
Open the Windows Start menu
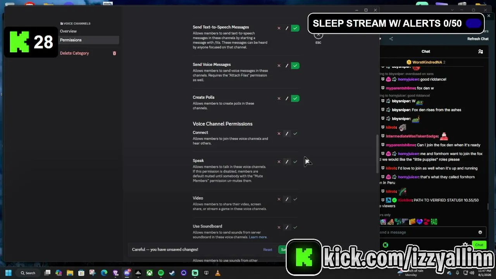pos(9,273)
